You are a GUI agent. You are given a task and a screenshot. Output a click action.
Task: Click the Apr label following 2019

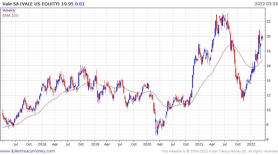[107, 144]
